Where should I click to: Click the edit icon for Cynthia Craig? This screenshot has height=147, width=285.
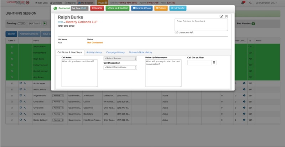click(x=21, y=114)
